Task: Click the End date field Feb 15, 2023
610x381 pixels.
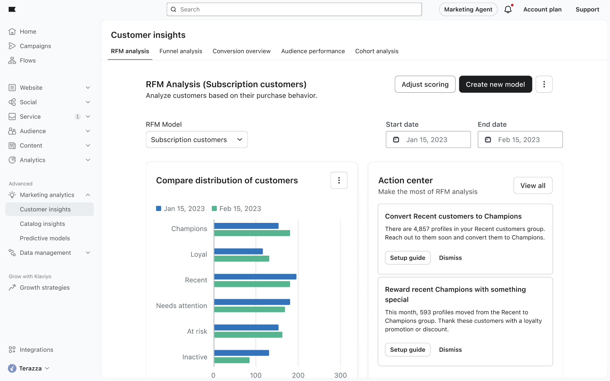Action: (520, 140)
